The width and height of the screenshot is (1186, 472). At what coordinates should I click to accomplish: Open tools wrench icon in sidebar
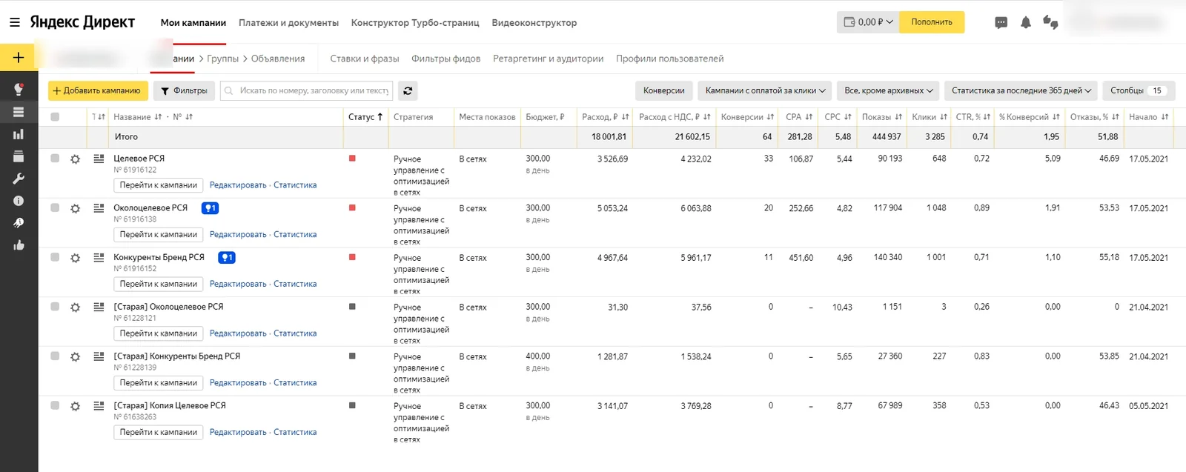(x=19, y=179)
